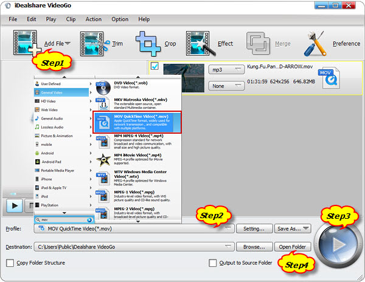Image resolution: width=365 pixels, height=282 pixels.
Task: Open the Add File dropdown arrow
Action: point(68,43)
